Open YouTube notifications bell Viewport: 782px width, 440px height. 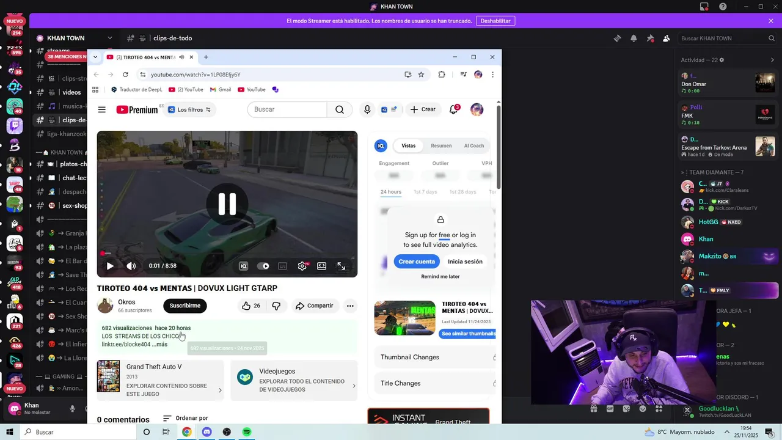[453, 109]
